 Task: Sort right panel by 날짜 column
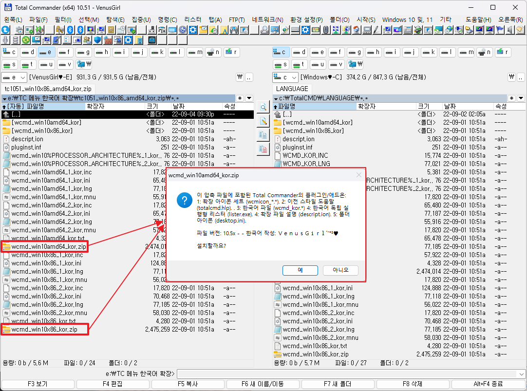[x=468, y=107]
